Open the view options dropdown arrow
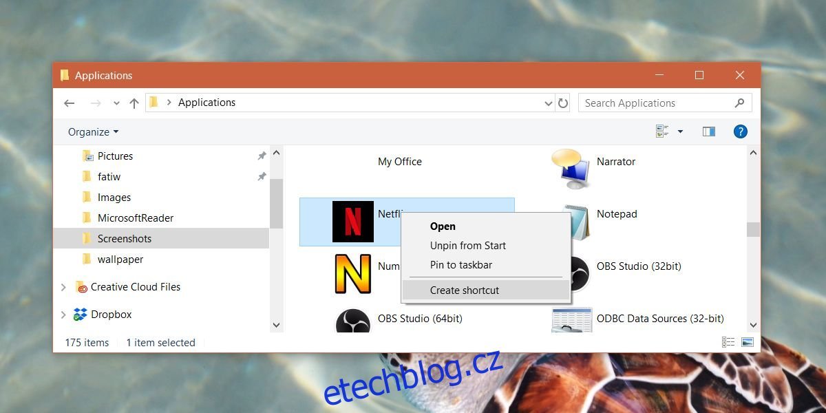This screenshot has width=826, height=413. [680, 131]
